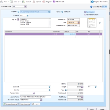Click the Supplier Inv No. field
Image resolution: width=110 pixels, height=110 pixels.
(x=73, y=25)
